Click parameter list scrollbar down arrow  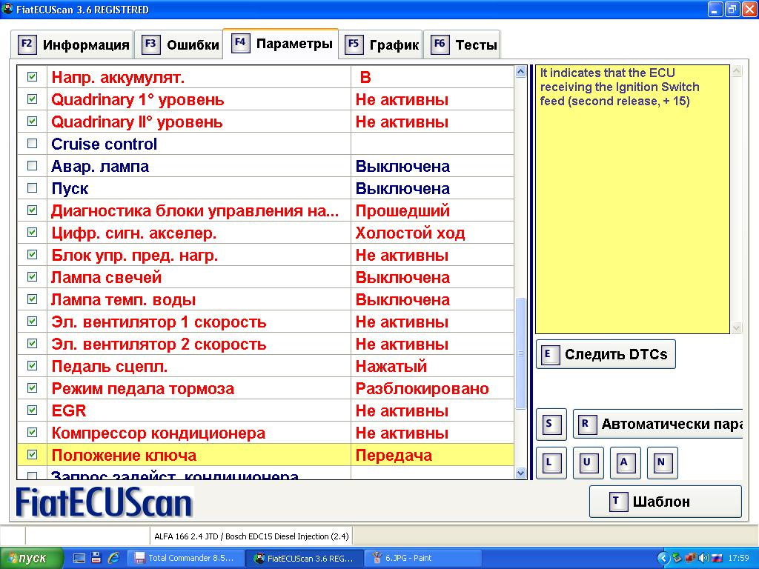tap(521, 473)
